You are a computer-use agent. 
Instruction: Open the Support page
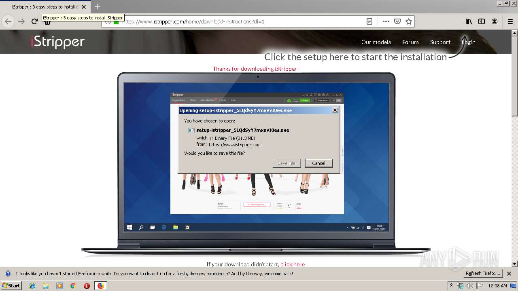440,42
